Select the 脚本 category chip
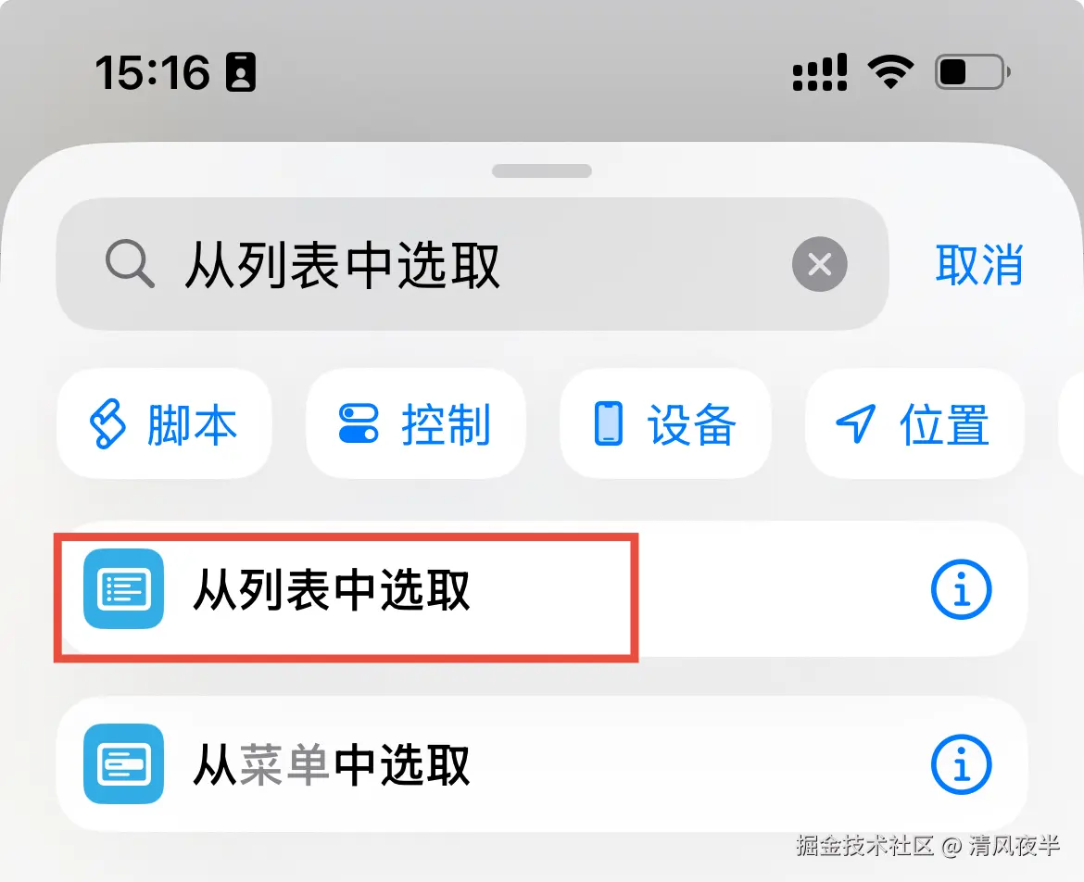The width and height of the screenshot is (1084, 882). click(165, 423)
